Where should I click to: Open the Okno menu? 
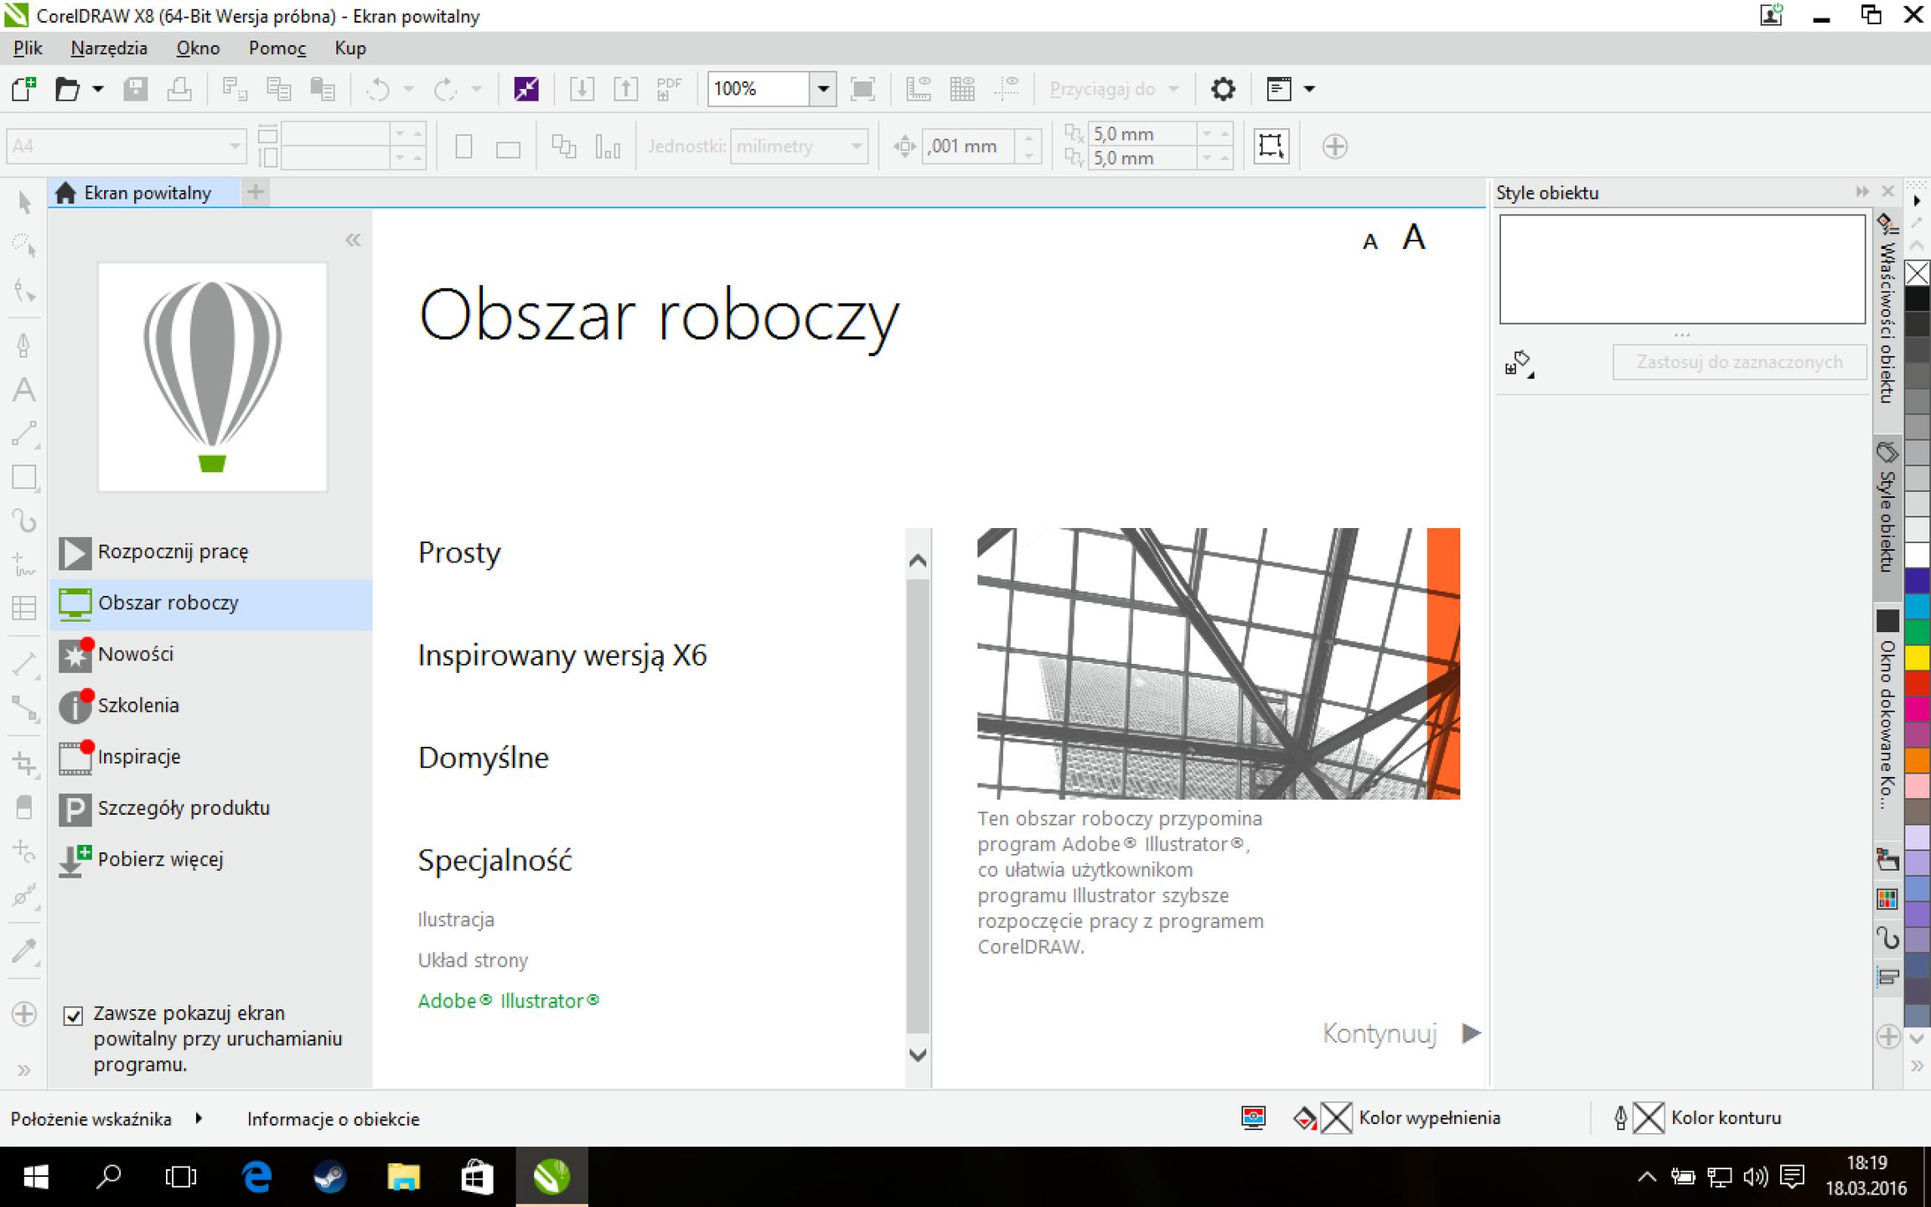(x=198, y=48)
